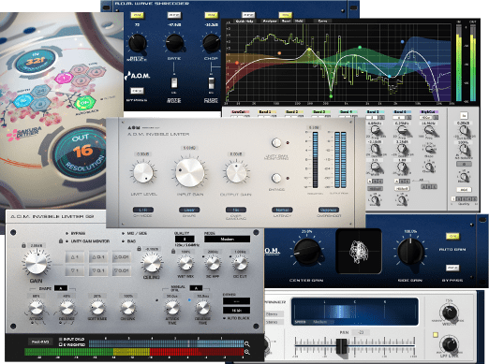This screenshot has width=489, height=364.
Task: Open the DITHER type dropdown
Action: (x=236, y=301)
